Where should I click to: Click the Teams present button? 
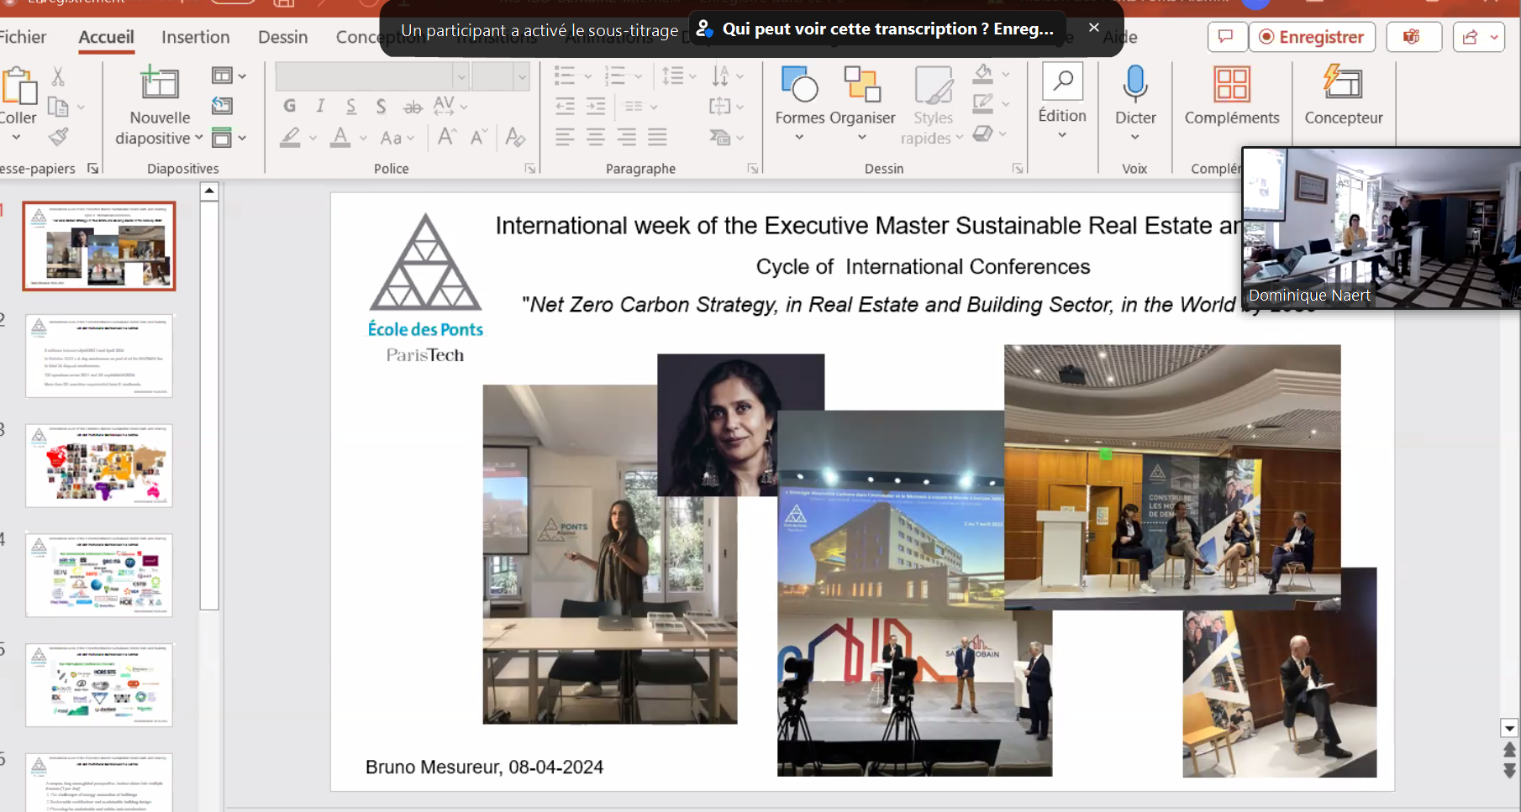pos(1412,37)
